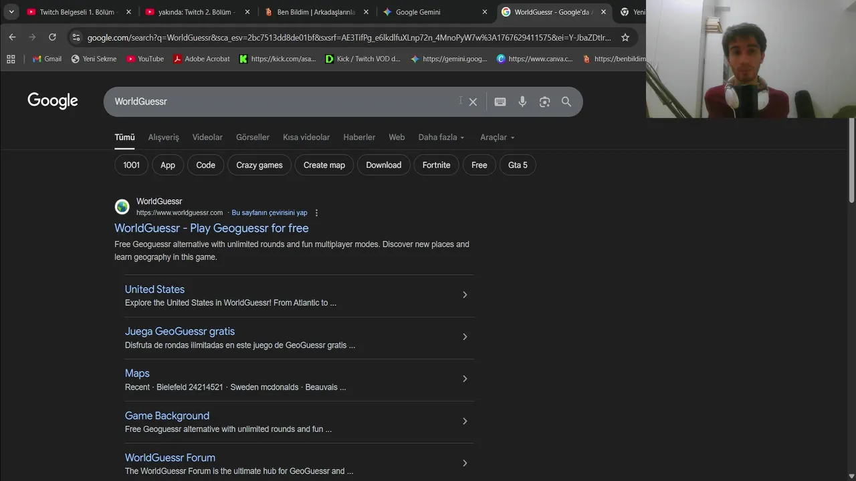Click the browser forward arrow
This screenshot has width=856, height=481.
point(32,37)
